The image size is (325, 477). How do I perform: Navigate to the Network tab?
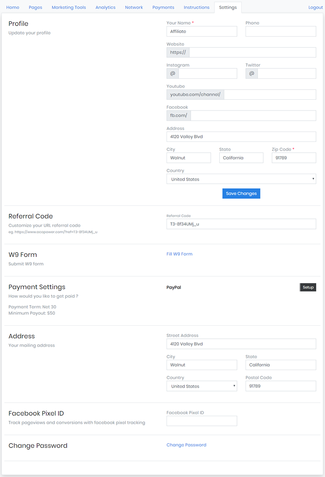[x=134, y=7]
